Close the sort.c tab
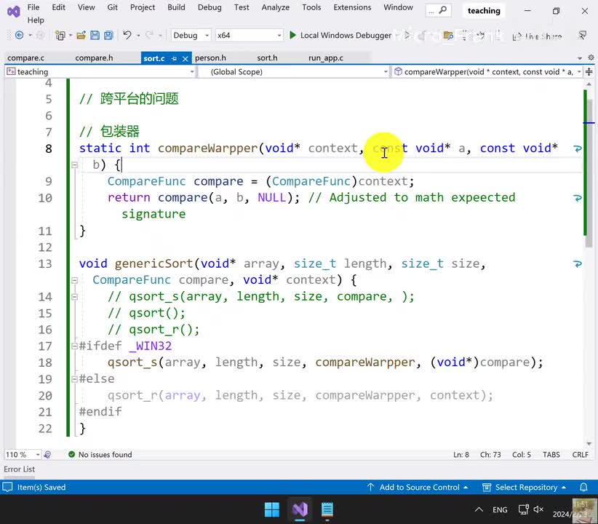Viewport: 598px width, 524px height. click(186, 58)
